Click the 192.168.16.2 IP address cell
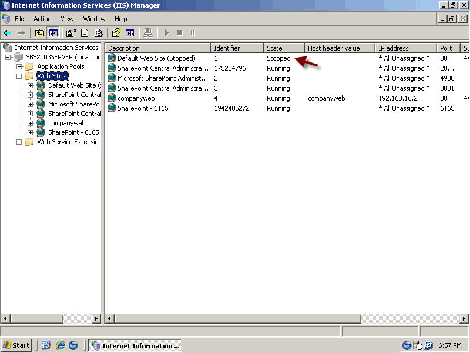Screen dimensions: 470x353 (x=398, y=98)
